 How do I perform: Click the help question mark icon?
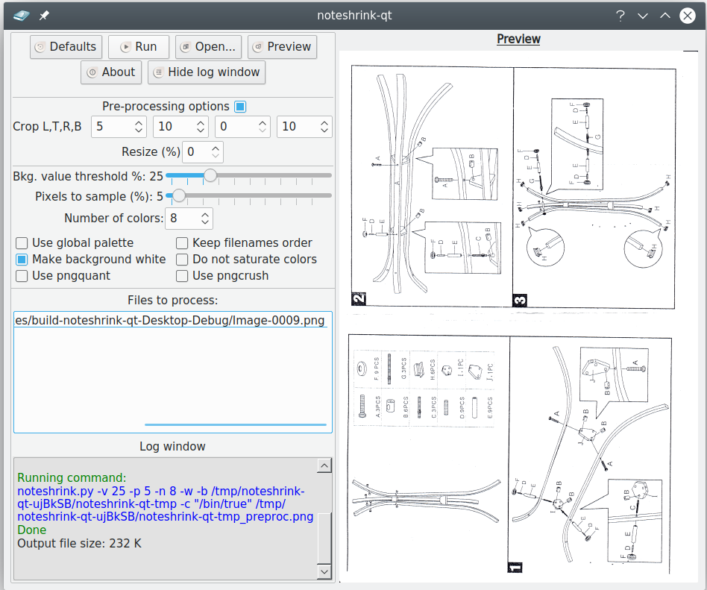pyautogui.click(x=620, y=16)
